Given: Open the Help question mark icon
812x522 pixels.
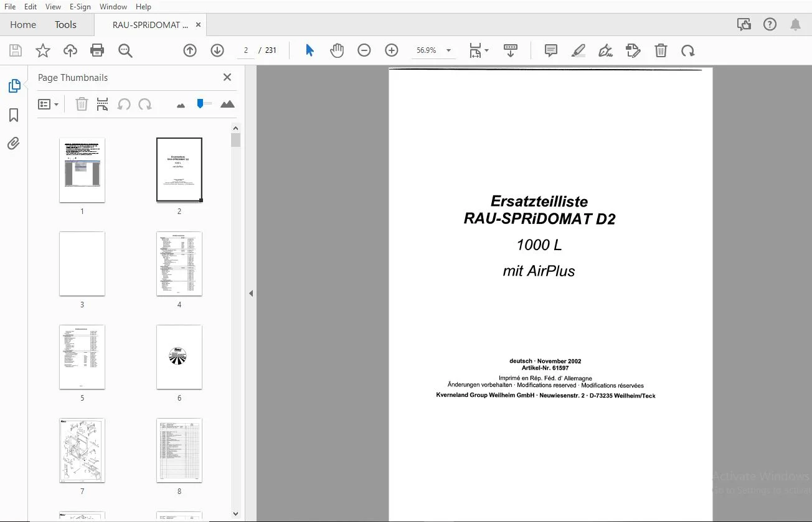Looking at the screenshot, I should click(770, 25).
